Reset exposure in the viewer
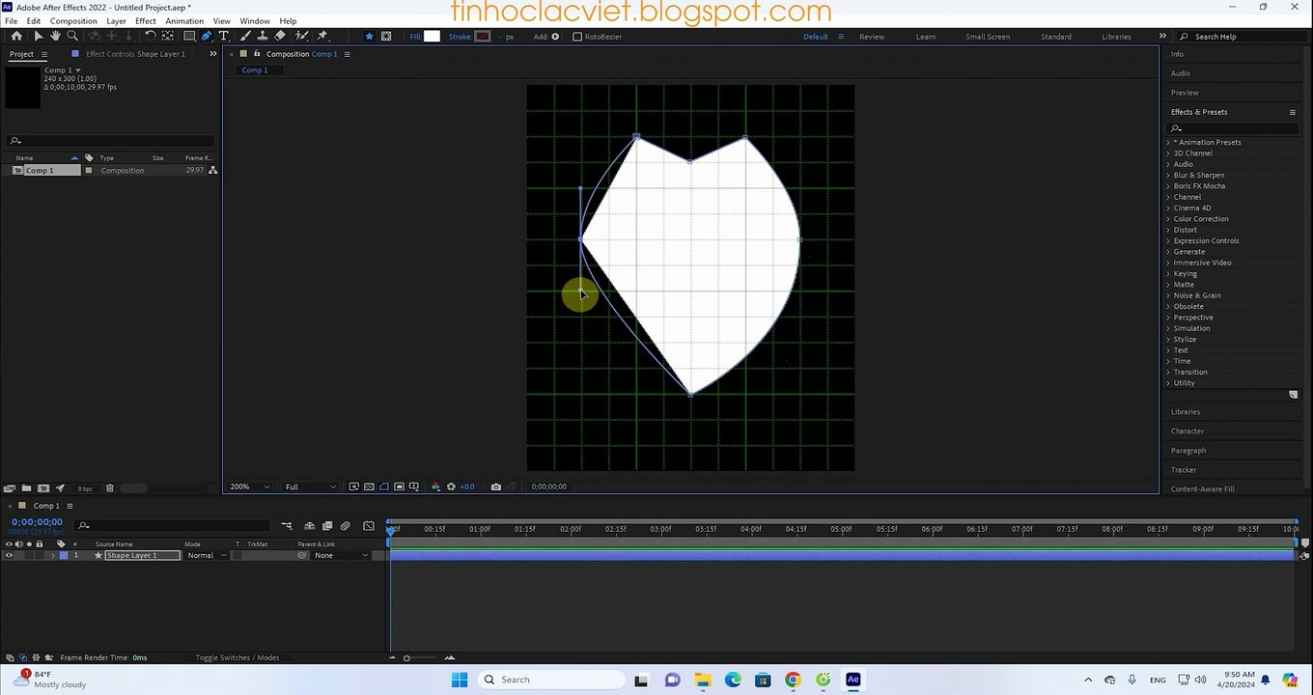Viewport: 1313px width, 695px height. (451, 486)
